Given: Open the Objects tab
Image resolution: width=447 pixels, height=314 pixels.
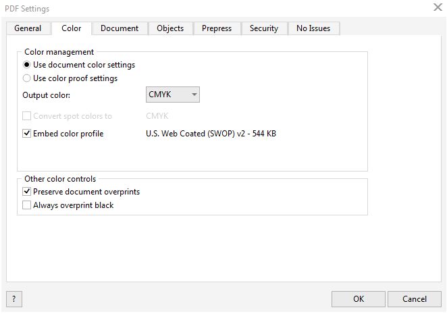Looking at the screenshot, I should click(x=170, y=28).
